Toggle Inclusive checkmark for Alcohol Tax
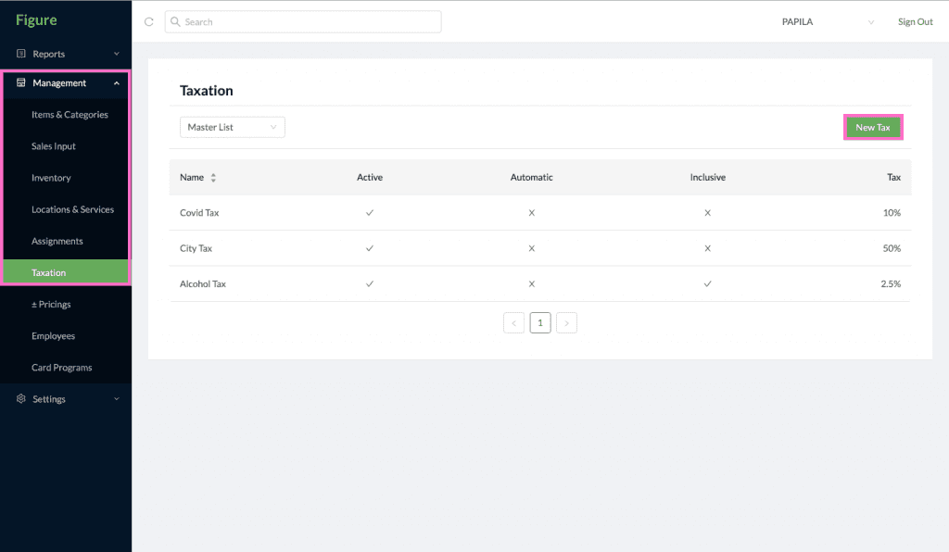 tap(707, 284)
